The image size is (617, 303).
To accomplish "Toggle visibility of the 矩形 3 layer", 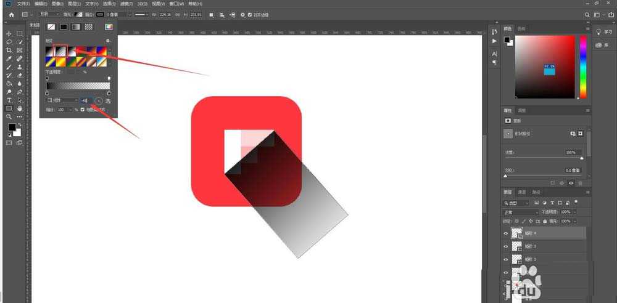I will tap(506, 246).
